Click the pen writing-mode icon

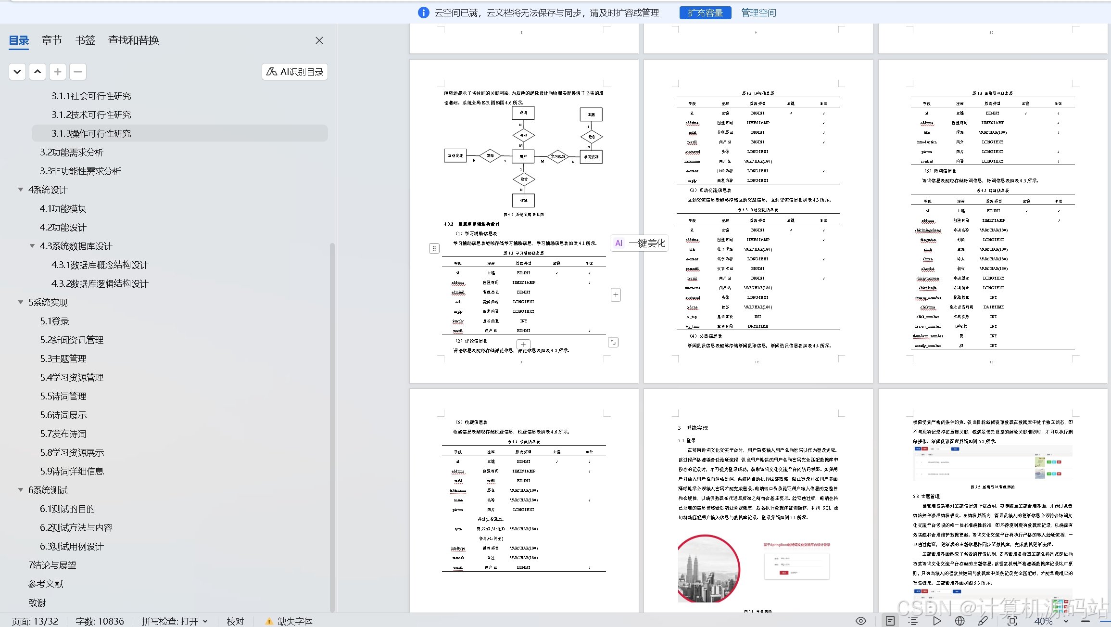pyautogui.click(x=983, y=621)
